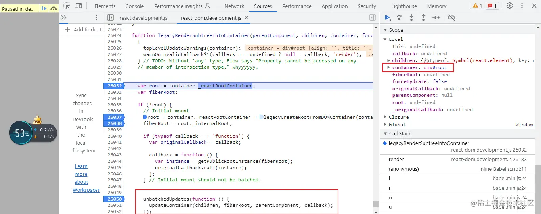Step over from the paused-page overlay
This screenshot has width=541, height=214.
[54, 8]
